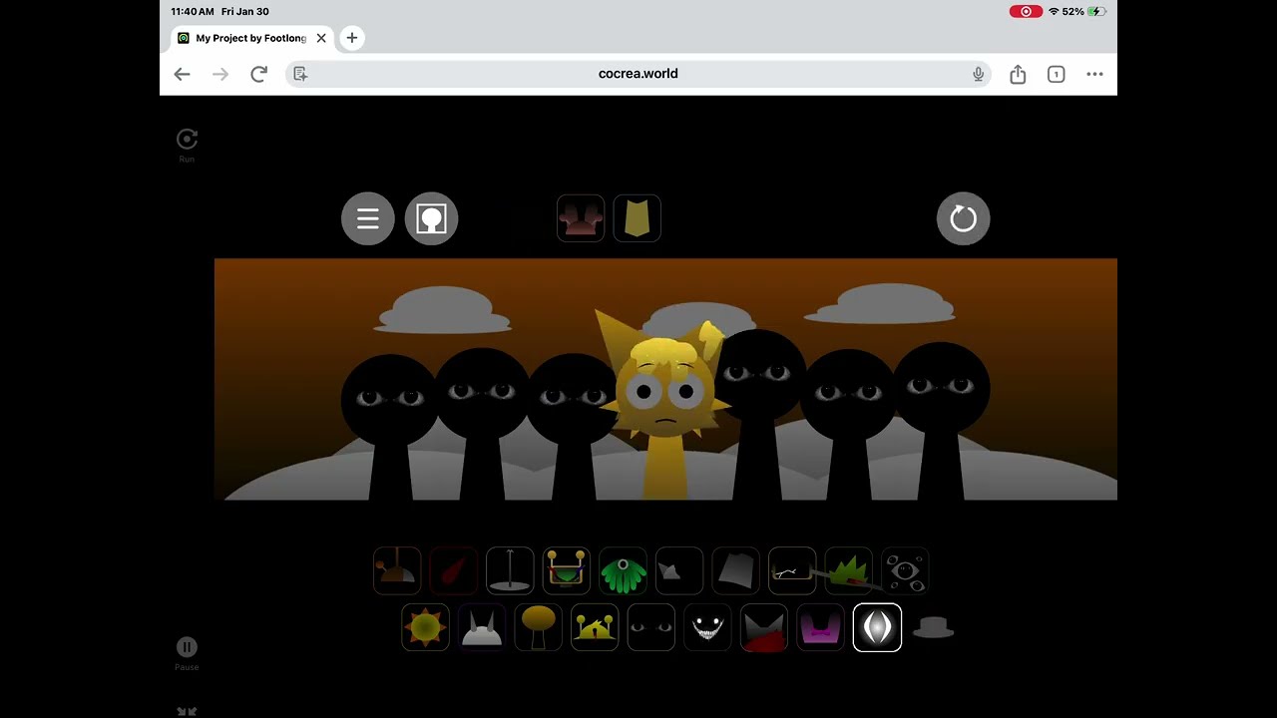Click the circular reset button

coord(963,218)
